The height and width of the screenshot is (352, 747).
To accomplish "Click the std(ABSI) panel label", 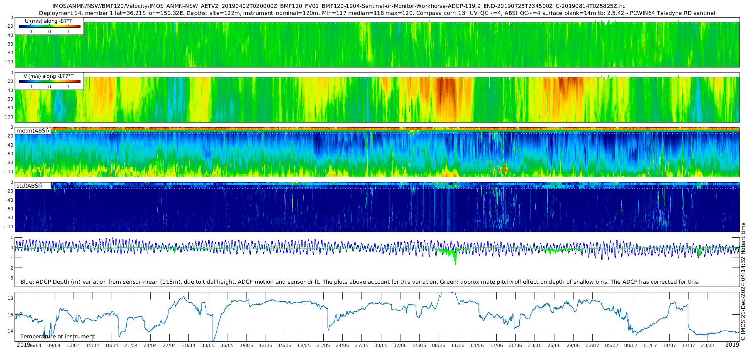I will tap(33, 186).
